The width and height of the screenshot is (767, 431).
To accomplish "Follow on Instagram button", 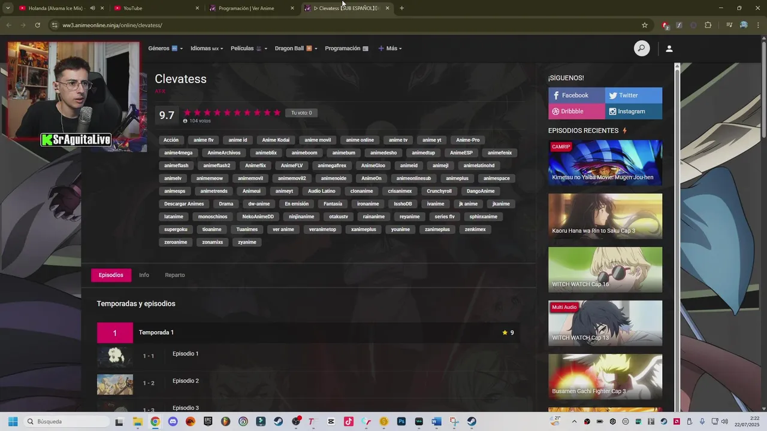I will coord(633,111).
